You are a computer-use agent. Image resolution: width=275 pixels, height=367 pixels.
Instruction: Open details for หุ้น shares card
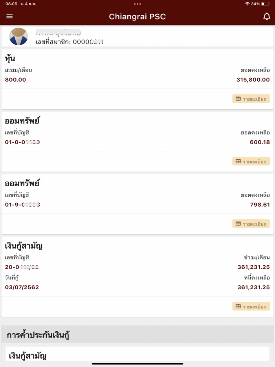tap(251, 99)
